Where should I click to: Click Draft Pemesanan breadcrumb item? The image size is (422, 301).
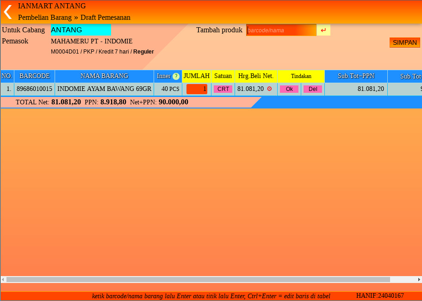point(105,18)
